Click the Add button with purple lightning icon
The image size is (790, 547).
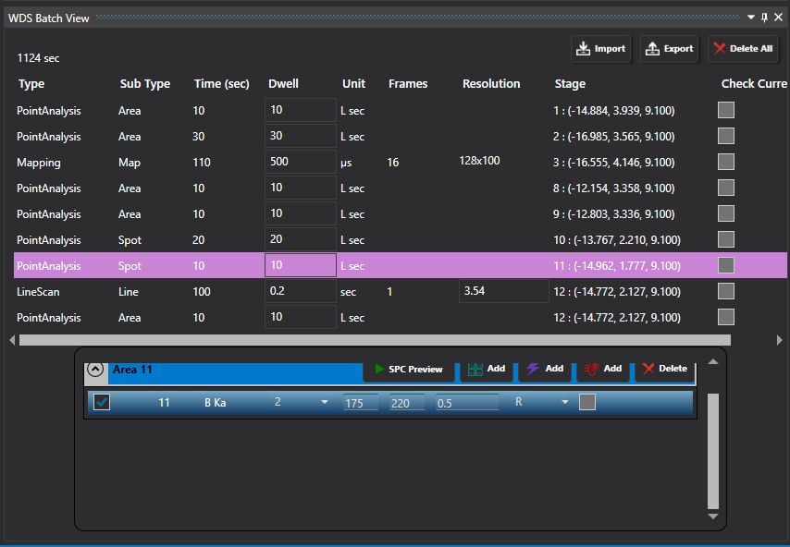545,369
